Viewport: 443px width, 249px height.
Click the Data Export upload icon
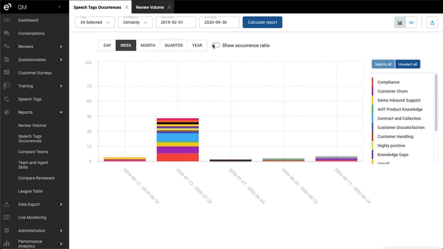7,204
